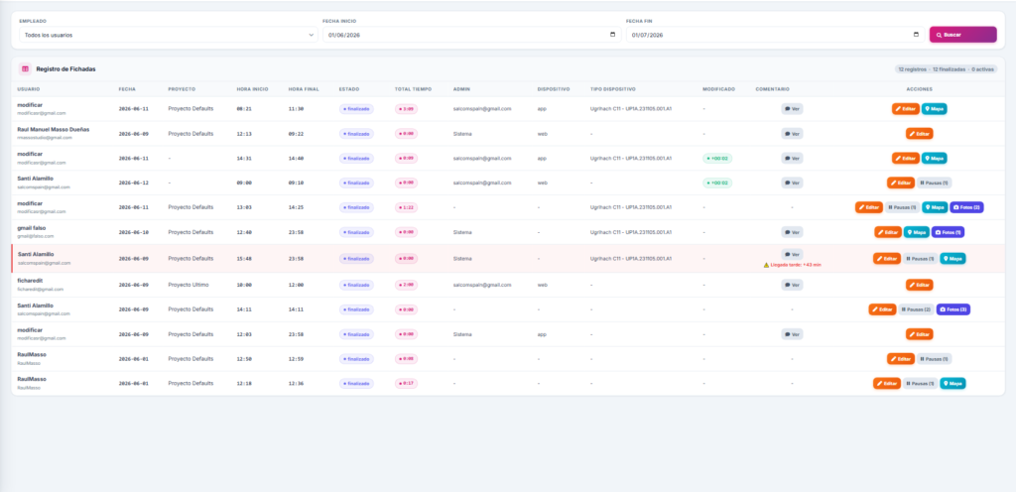Open the Fecha Inicio calendar picker icon

tap(612, 35)
